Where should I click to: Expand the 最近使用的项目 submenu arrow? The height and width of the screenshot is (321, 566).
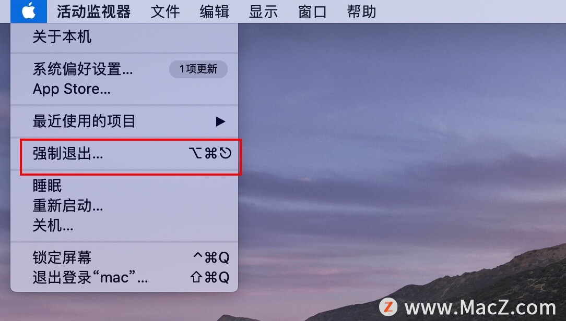click(x=220, y=121)
